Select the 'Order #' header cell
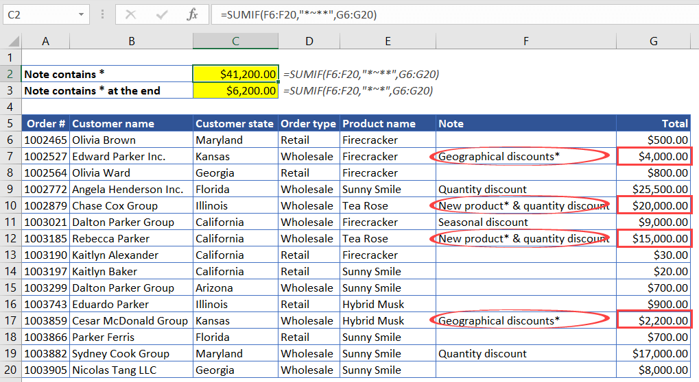The image size is (699, 382). (45, 124)
